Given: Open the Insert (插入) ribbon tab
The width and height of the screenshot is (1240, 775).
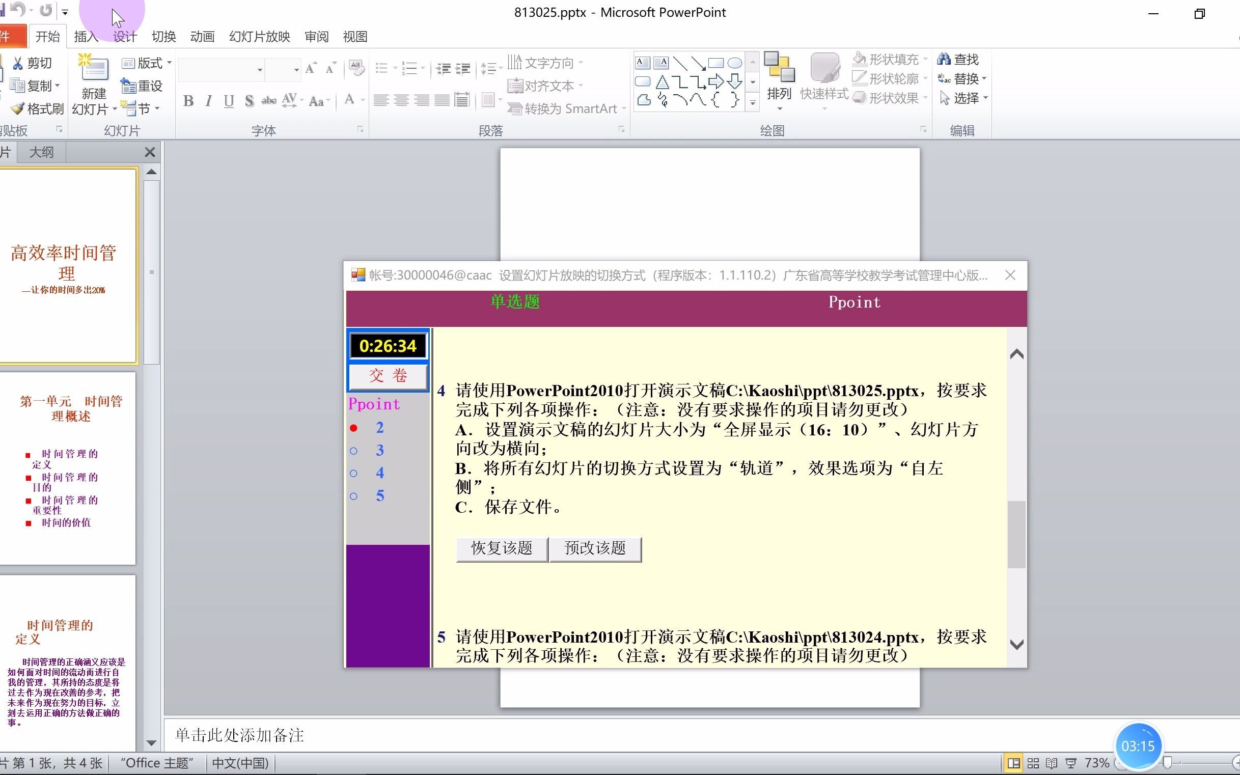Looking at the screenshot, I should click(x=86, y=36).
